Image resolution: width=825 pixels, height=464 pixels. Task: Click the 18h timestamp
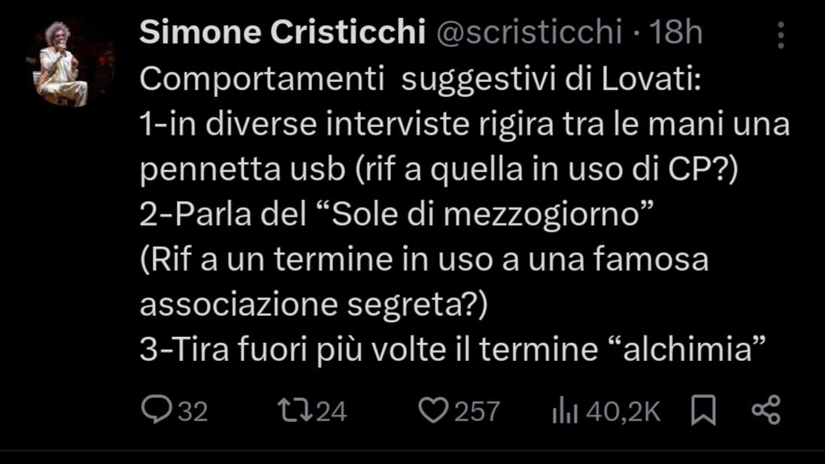[675, 33]
